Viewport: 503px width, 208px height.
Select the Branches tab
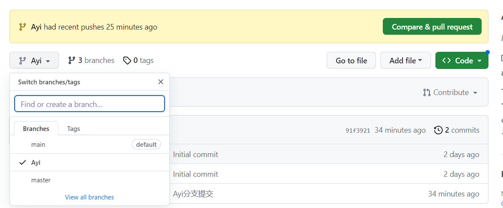coord(36,128)
